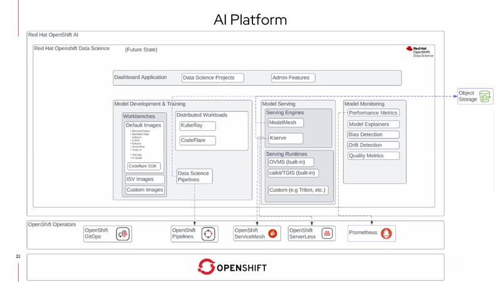Click the Serving Engines heading
Screen dimensions: 501x282
click(x=285, y=113)
